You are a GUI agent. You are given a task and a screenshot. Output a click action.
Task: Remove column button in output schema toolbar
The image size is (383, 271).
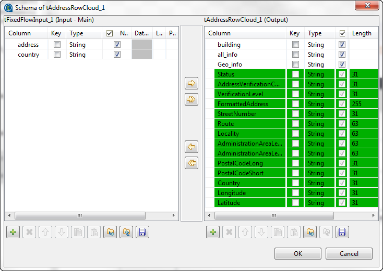coord(229,232)
